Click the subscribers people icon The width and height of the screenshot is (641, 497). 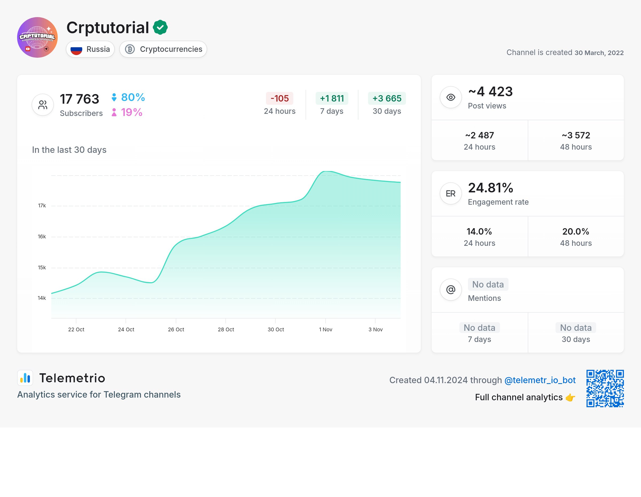point(43,105)
